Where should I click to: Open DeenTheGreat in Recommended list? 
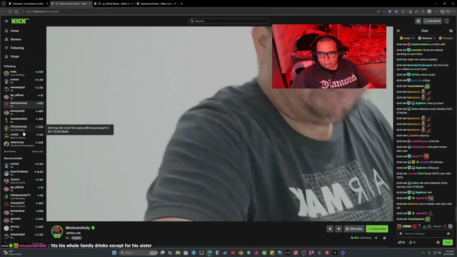[24, 173]
